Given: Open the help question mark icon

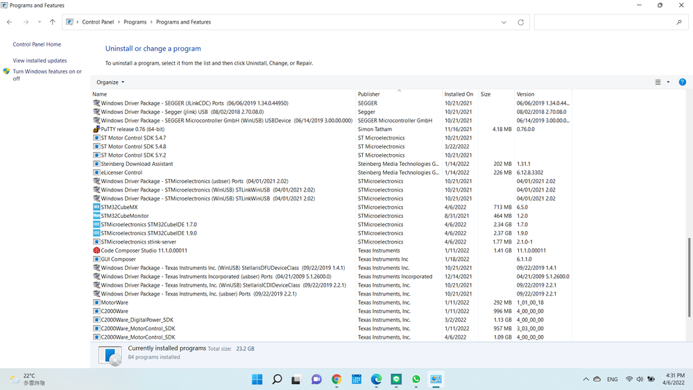Looking at the screenshot, I should click(x=683, y=82).
